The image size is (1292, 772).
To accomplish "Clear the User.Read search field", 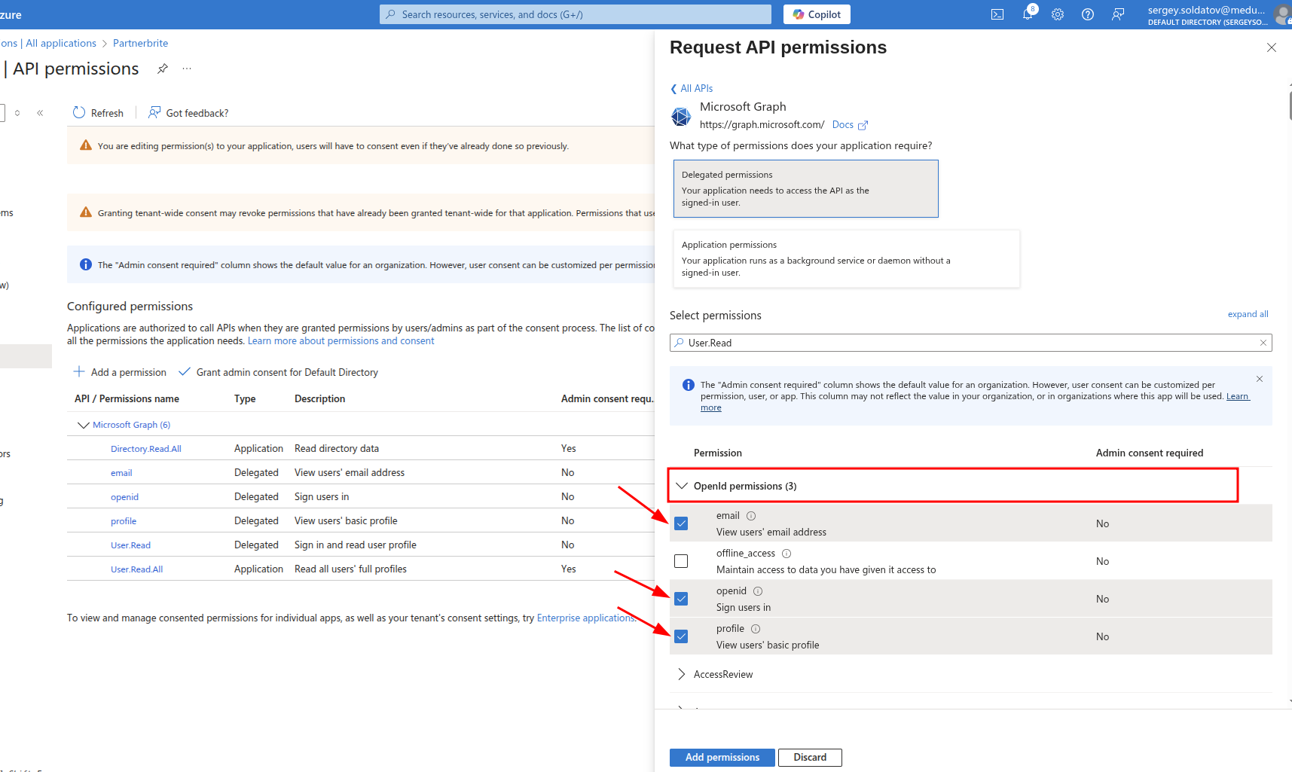I will [1263, 343].
